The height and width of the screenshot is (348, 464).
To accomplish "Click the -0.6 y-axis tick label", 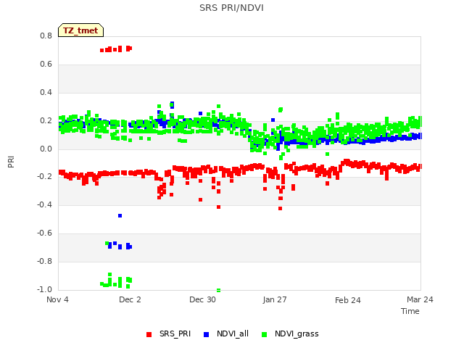I will 44,233.
